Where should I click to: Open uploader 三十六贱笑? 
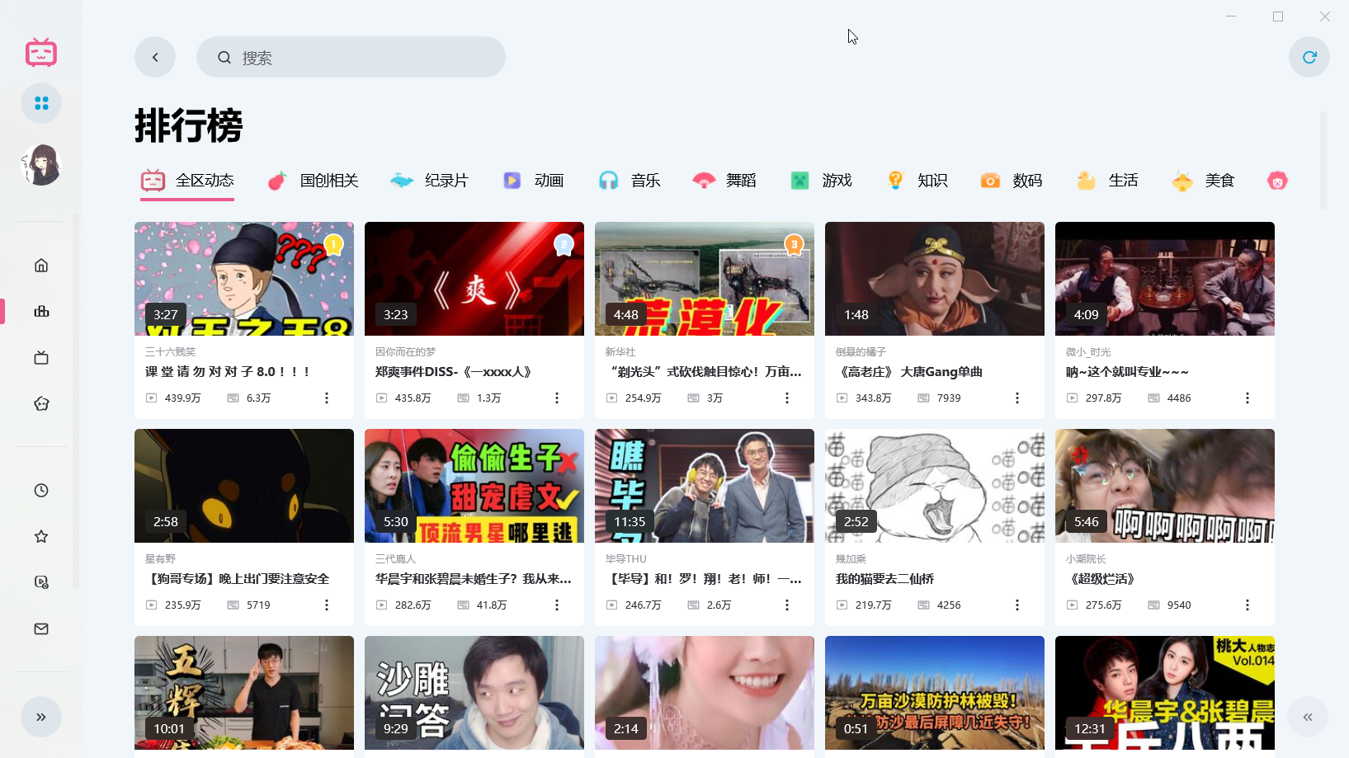pyautogui.click(x=171, y=351)
